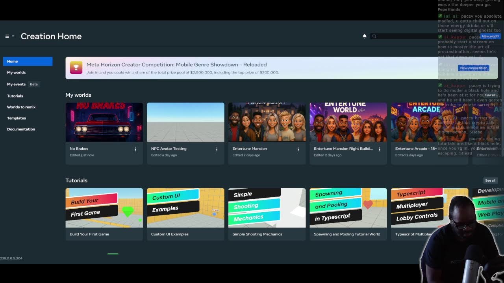This screenshot has width=504, height=283.
Task: Click the NPC Avatar Testing title
Action: click(x=169, y=149)
